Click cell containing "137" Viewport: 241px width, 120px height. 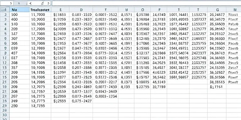(x=19, y=34)
